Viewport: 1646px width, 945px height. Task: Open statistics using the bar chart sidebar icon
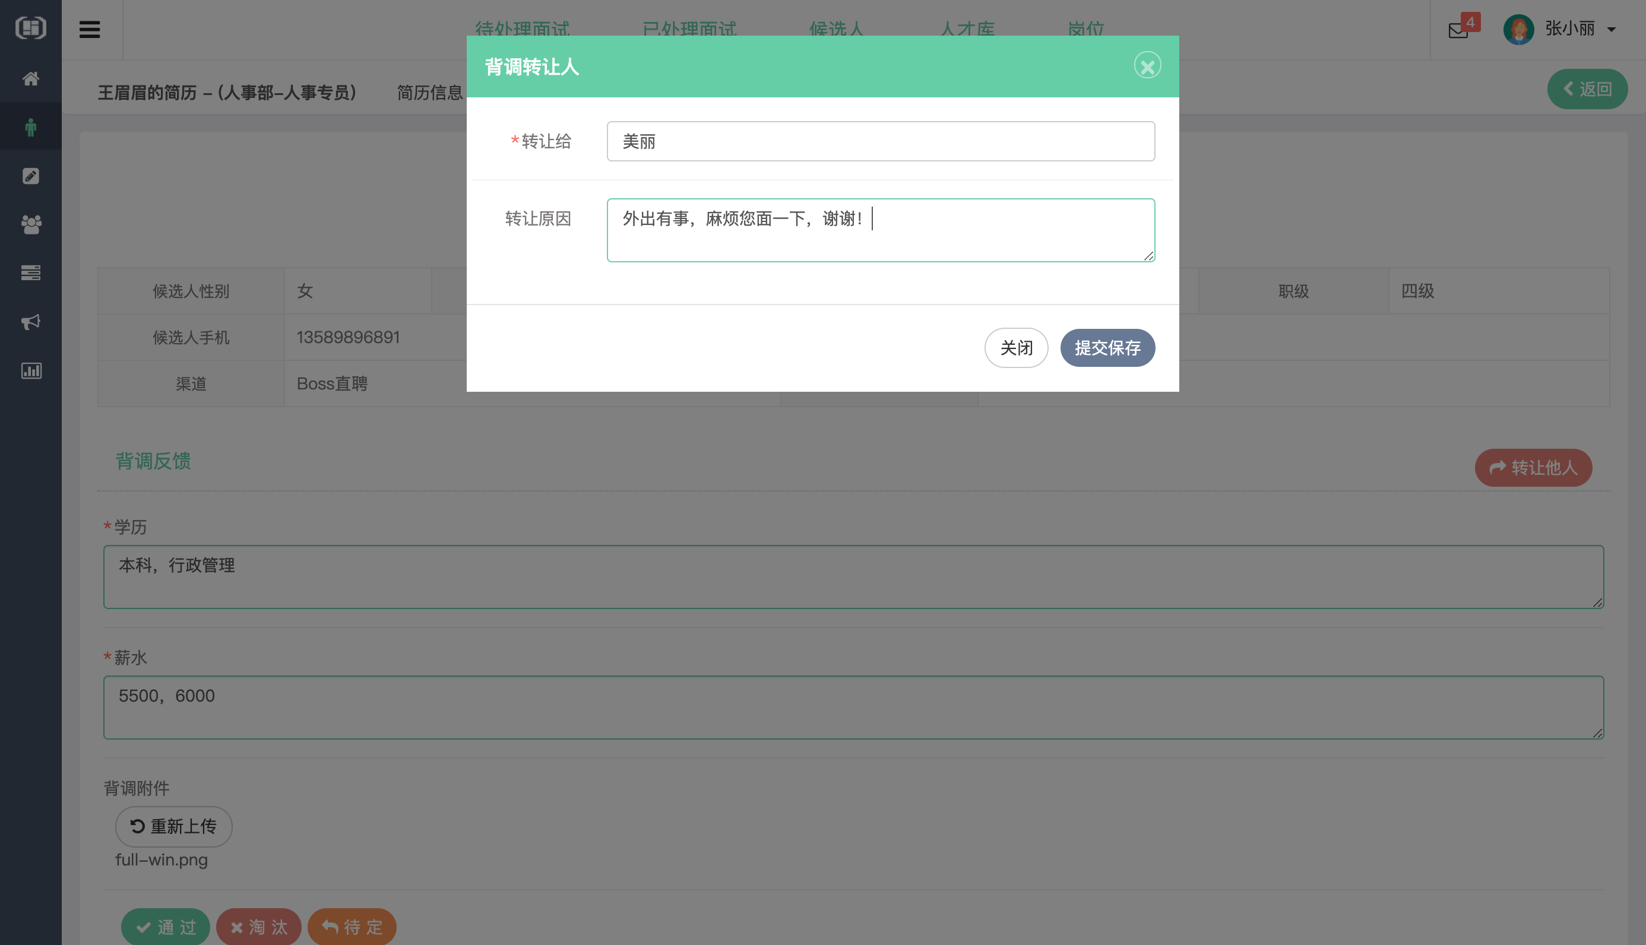pyautogui.click(x=30, y=370)
